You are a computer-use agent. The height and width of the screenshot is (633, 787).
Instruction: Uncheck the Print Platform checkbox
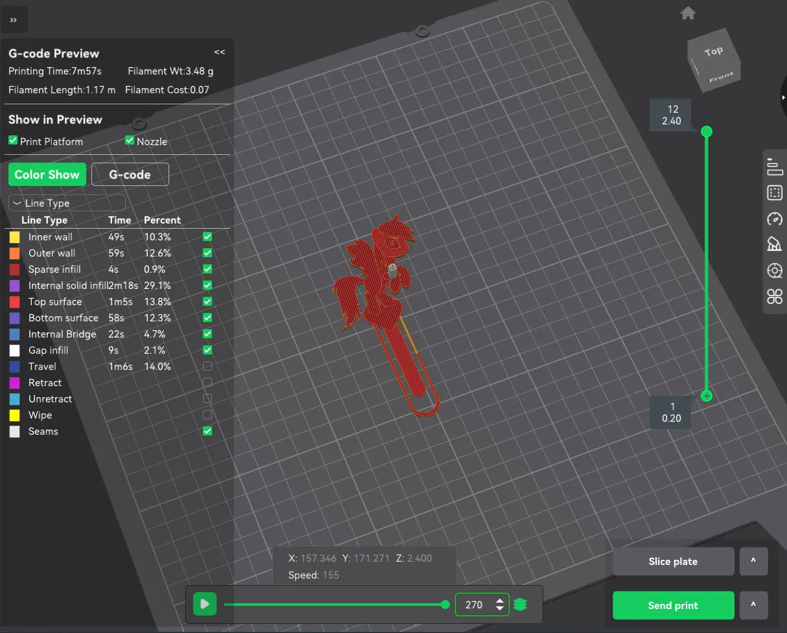(13, 141)
